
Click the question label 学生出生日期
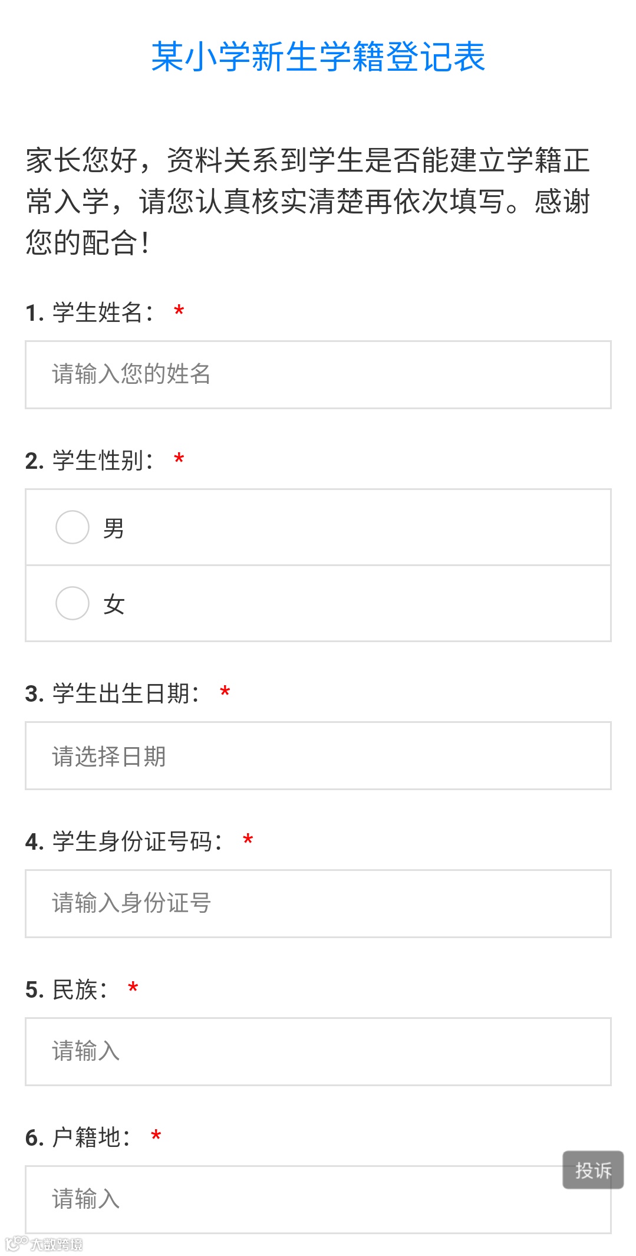(120, 693)
